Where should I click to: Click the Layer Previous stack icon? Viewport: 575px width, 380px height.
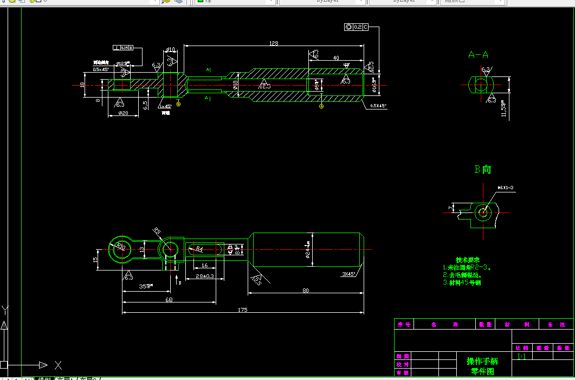tap(179, 1)
